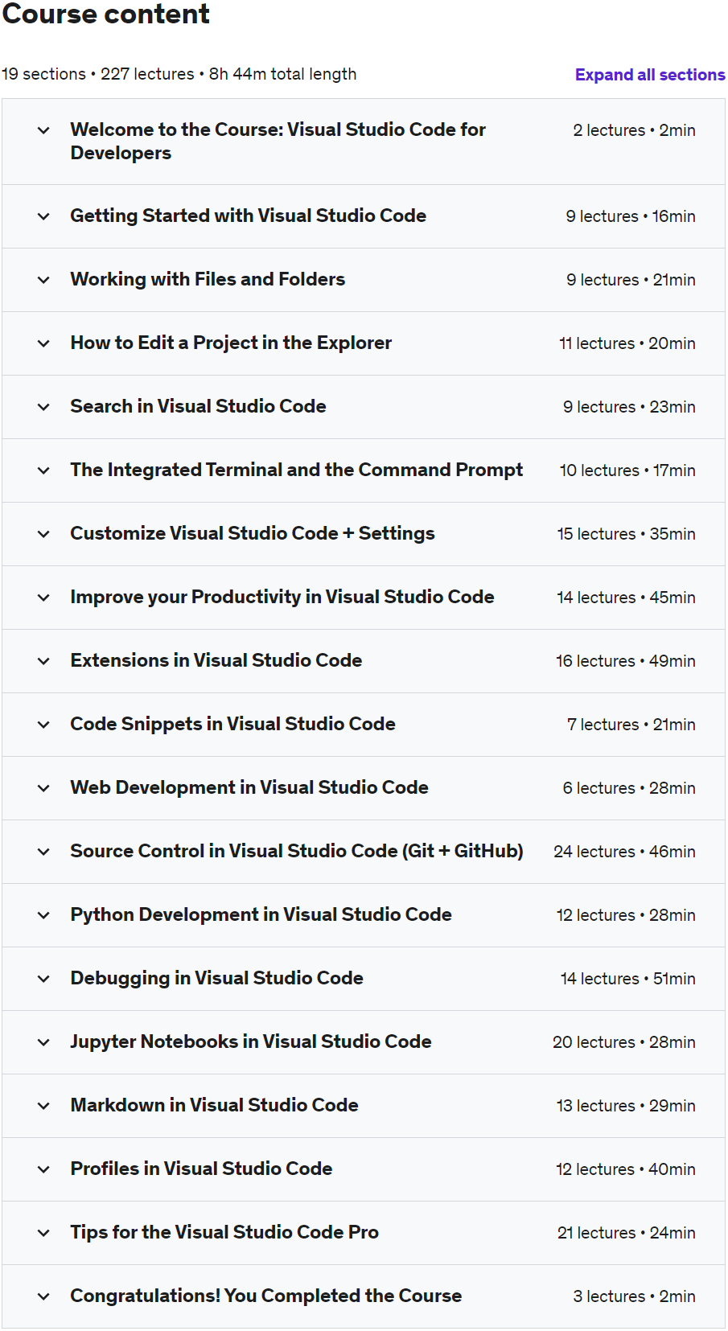This screenshot has height=1331, width=728.
Task: Toggle chevron for Congratulations! You Completed the Course
Action: tap(43, 1296)
